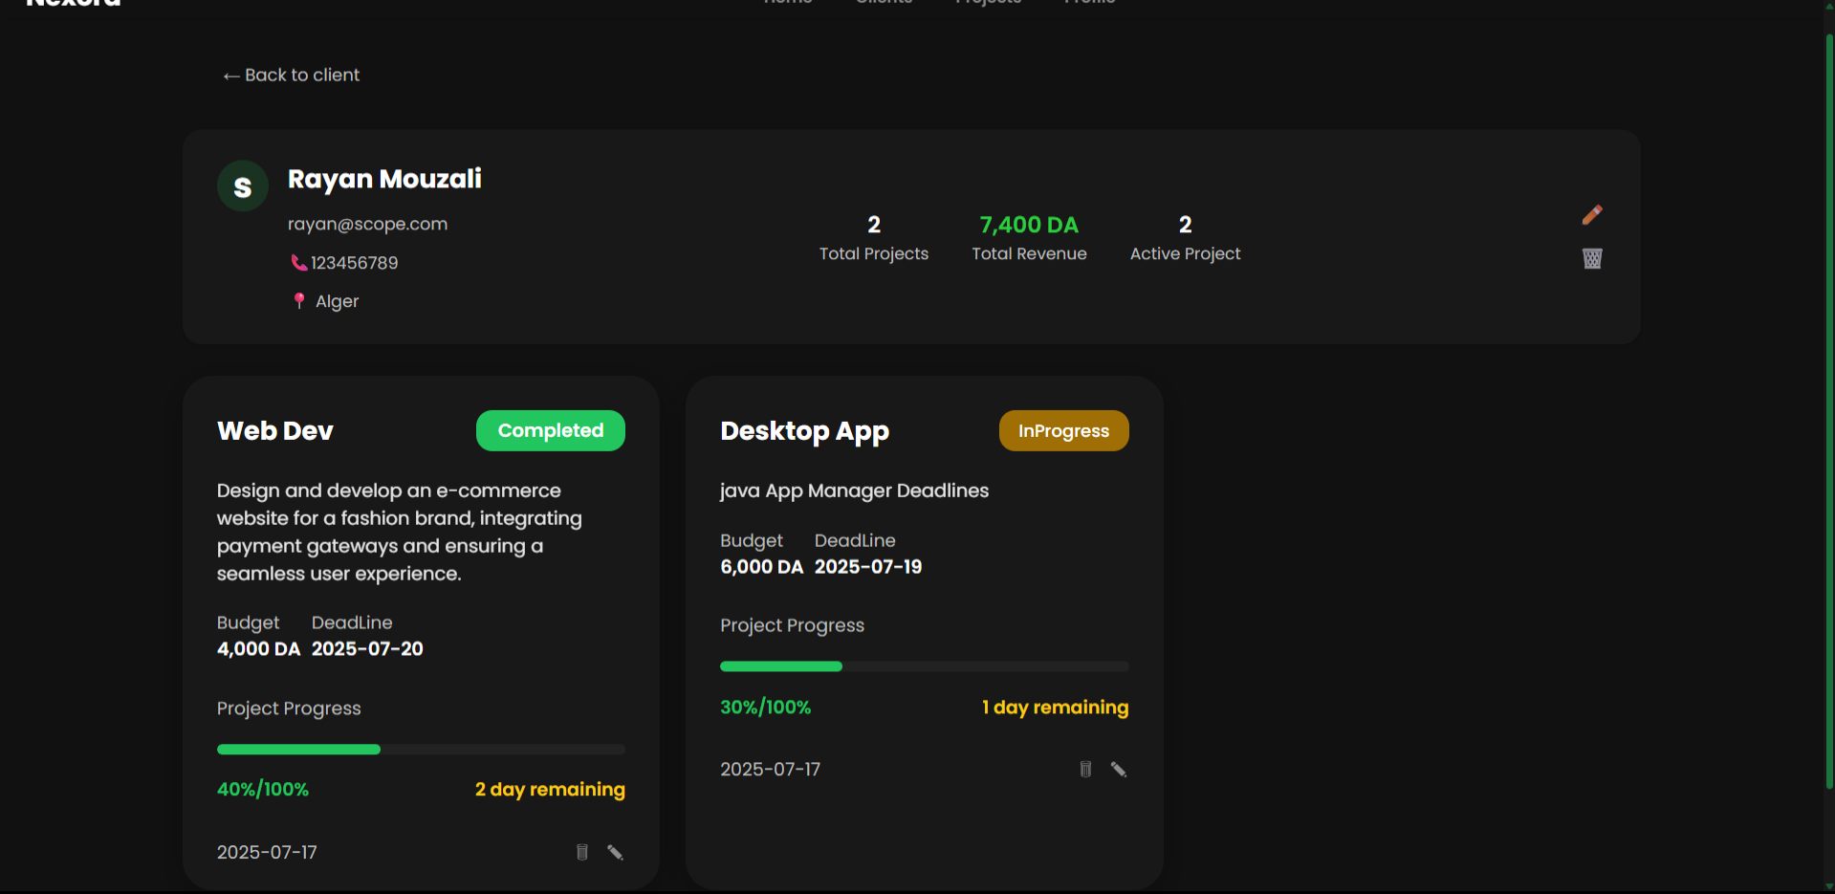Switch to the Projects page

click(x=987, y=3)
